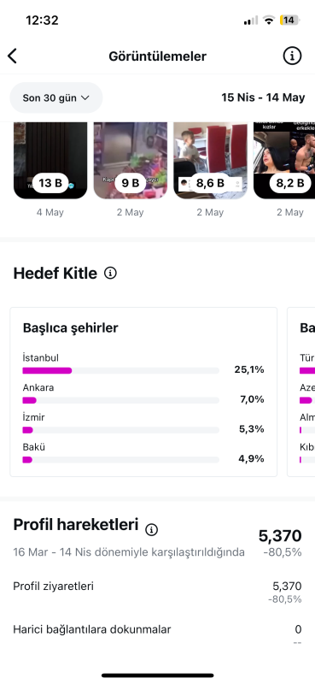Screen dimensions: 315x684
Task: Open the Başlıca şehirler card title
Action: click(x=71, y=328)
